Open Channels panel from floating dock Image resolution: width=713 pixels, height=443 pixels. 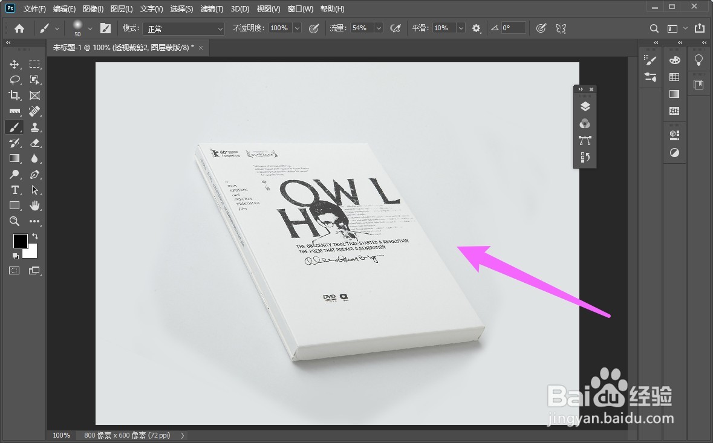(585, 123)
